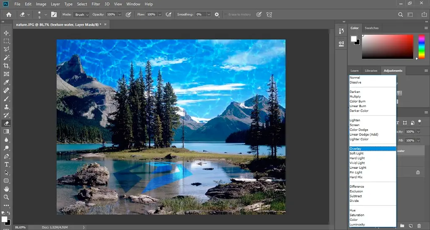430x230 pixels.
Task: Open the layer Opacity percentage dropdown in Layers panel
Action: [x=419, y=132]
